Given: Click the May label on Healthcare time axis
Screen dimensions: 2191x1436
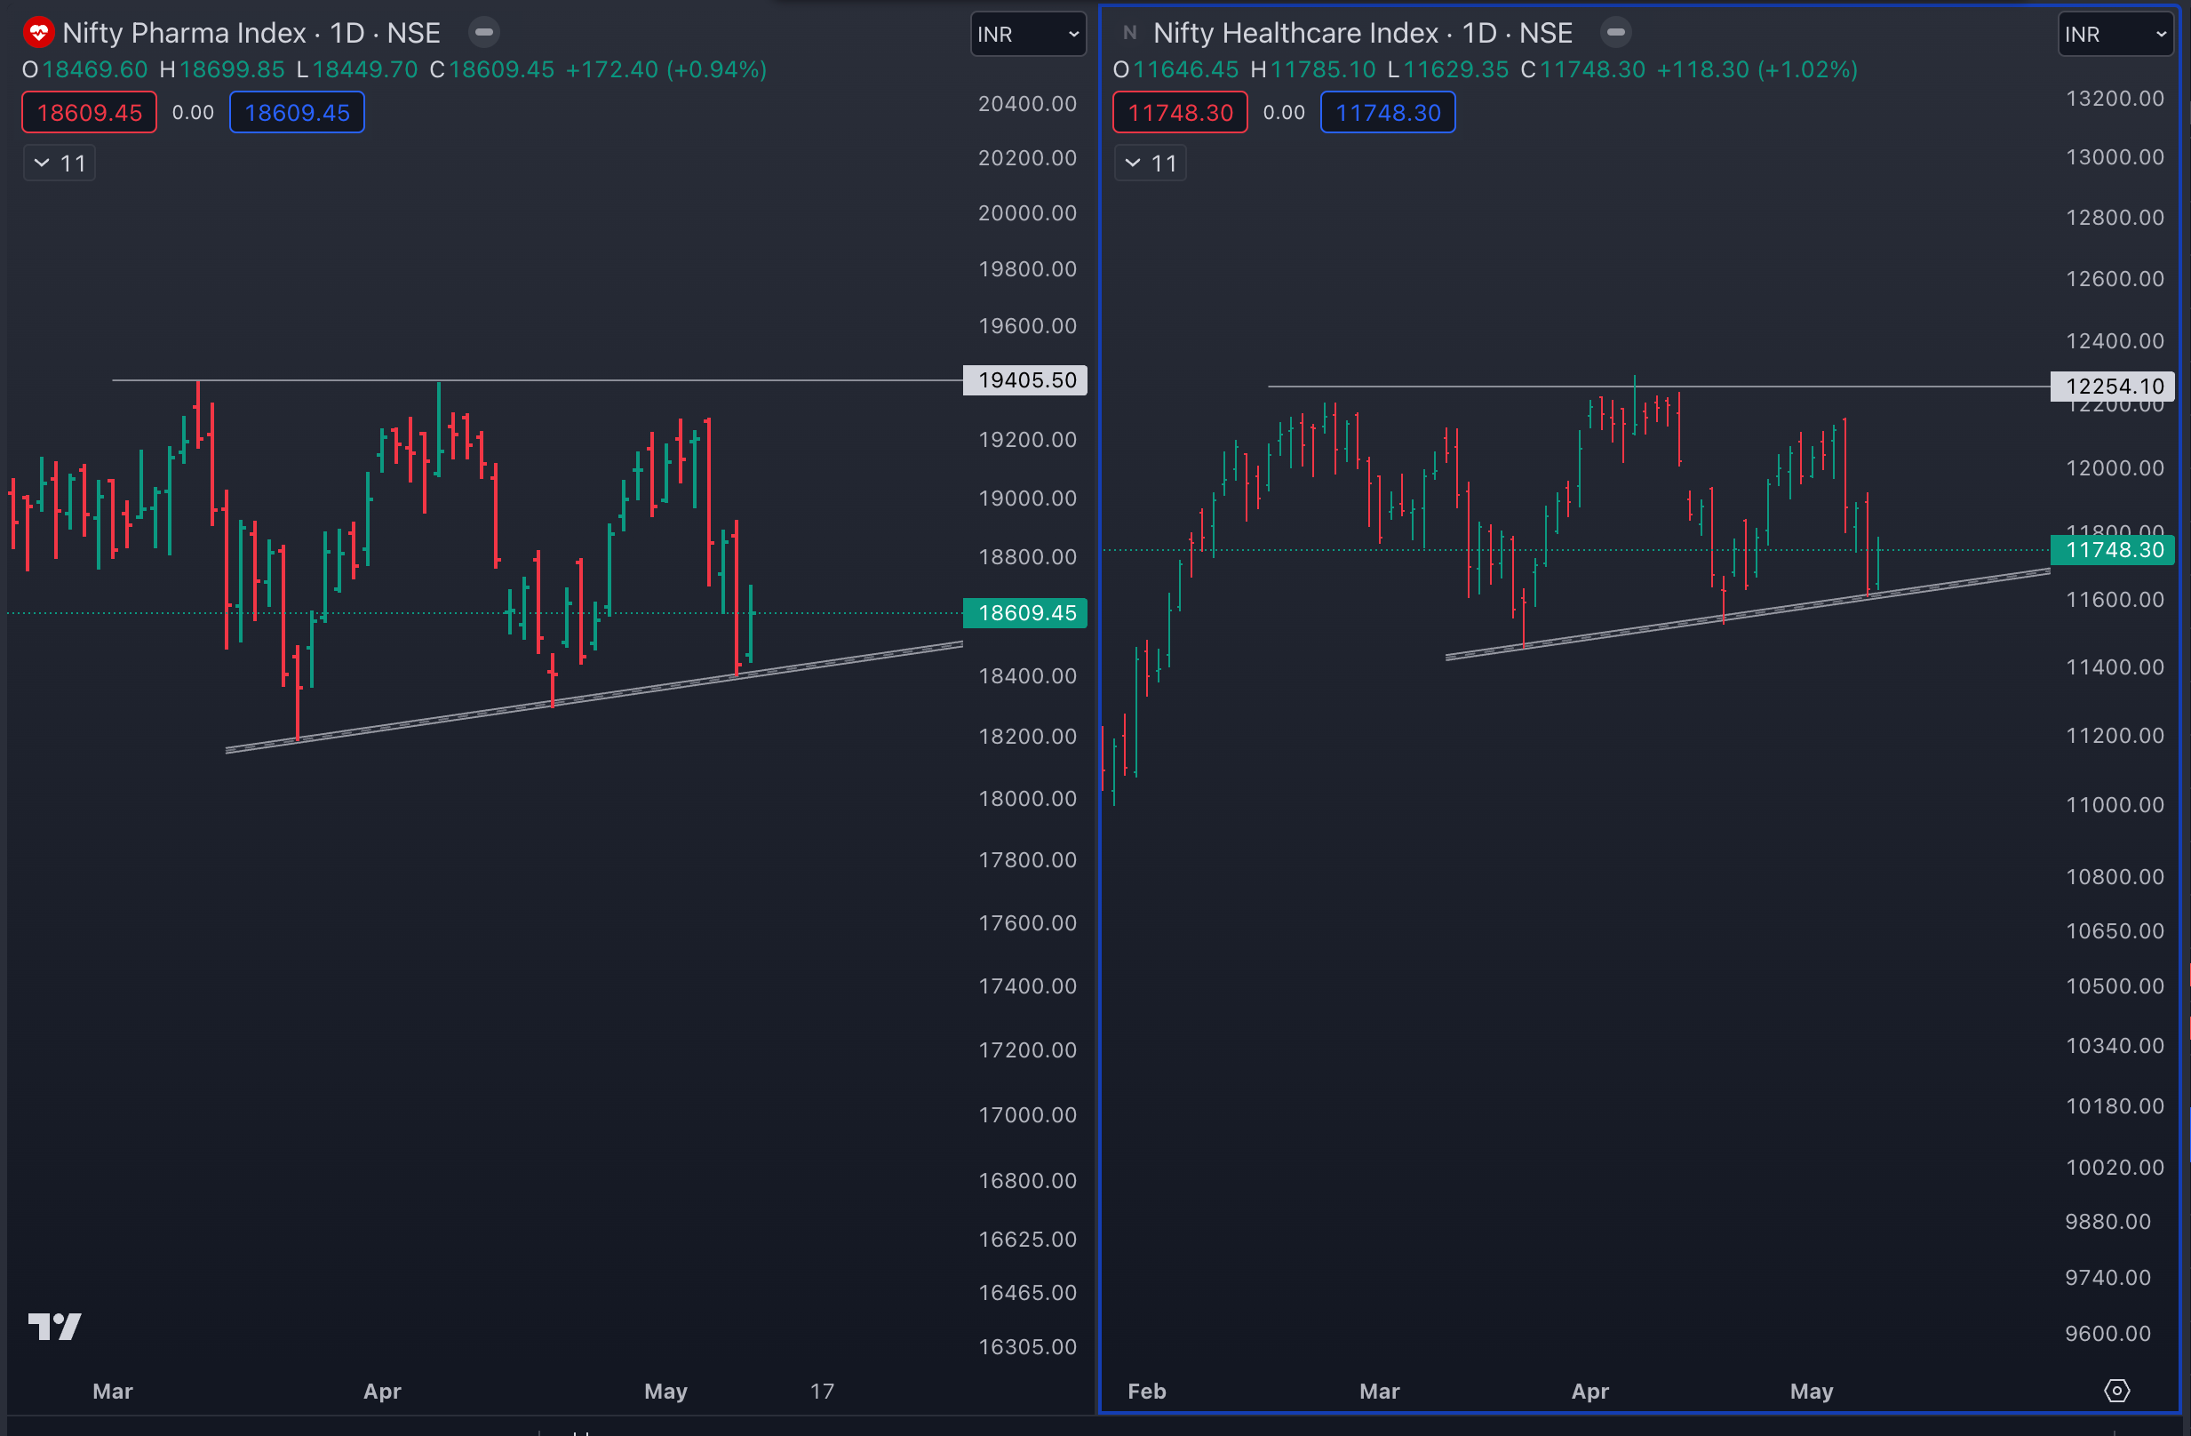Looking at the screenshot, I should pyautogui.click(x=1812, y=1391).
